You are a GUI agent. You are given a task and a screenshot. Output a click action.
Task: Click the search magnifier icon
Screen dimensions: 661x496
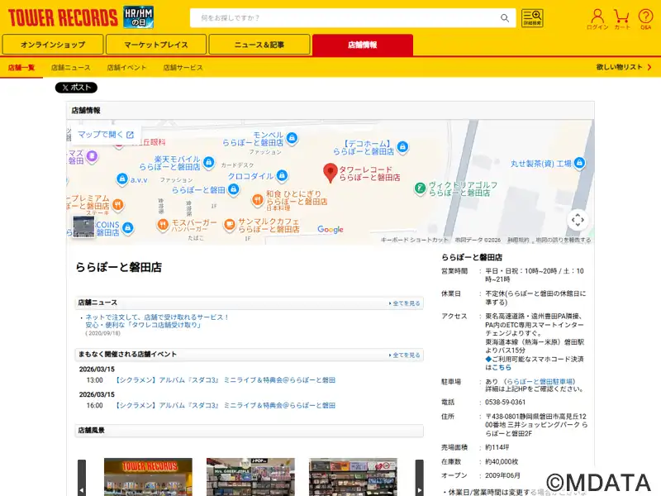coord(505,18)
